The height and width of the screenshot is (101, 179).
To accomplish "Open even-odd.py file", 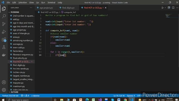I will [x=19, y=47].
